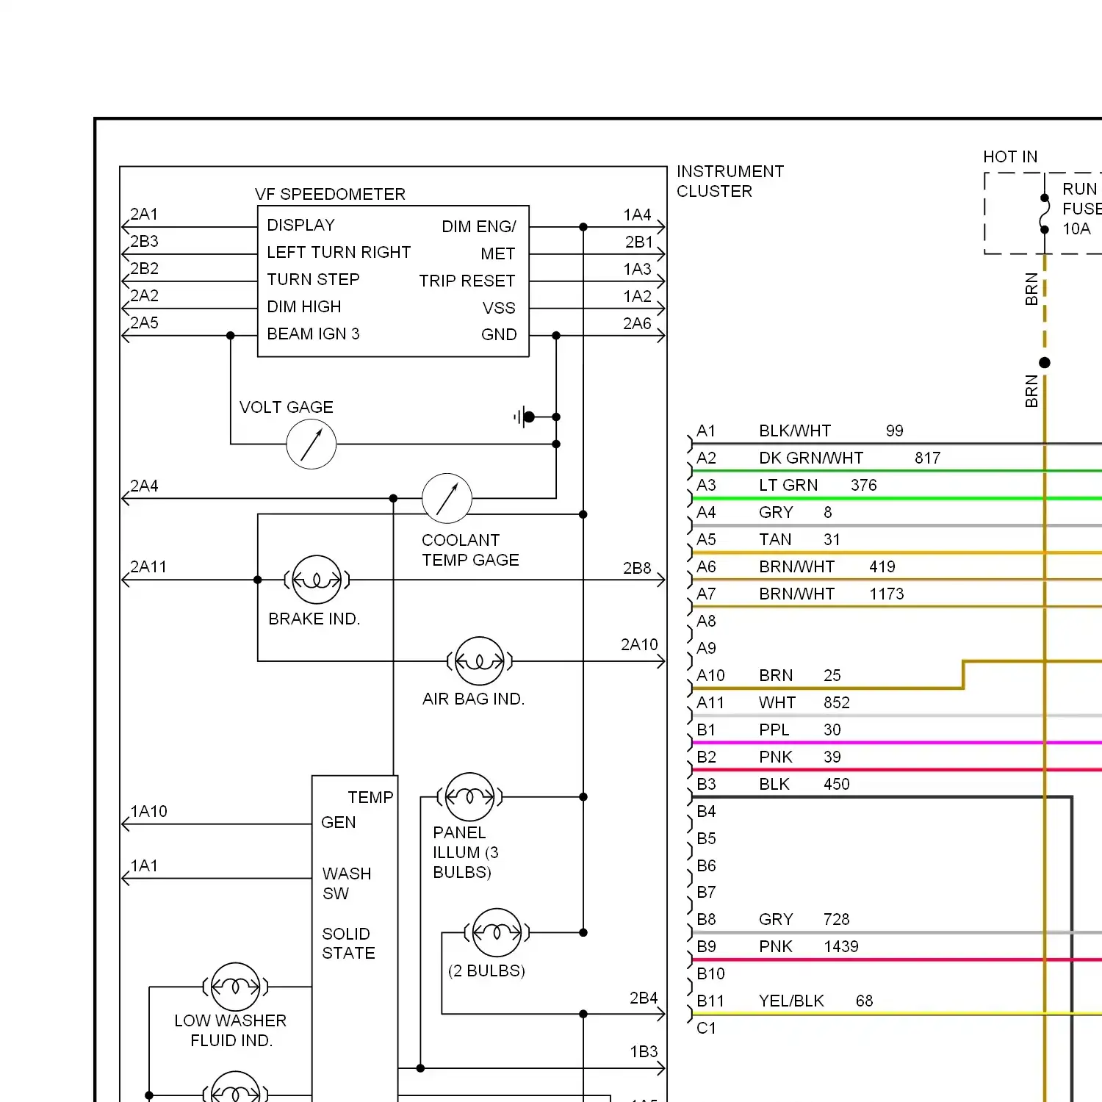
Task: Click the BEAM IGN 3 label
Action: [x=313, y=334]
